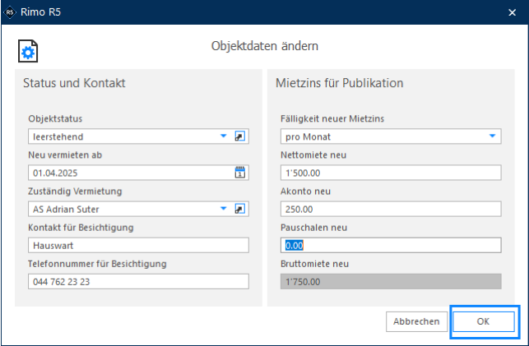
Task: Click the document gear icon
Action: [28, 51]
